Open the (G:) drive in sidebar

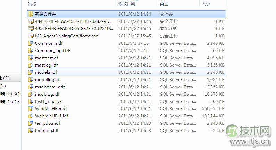click(11, 102)
